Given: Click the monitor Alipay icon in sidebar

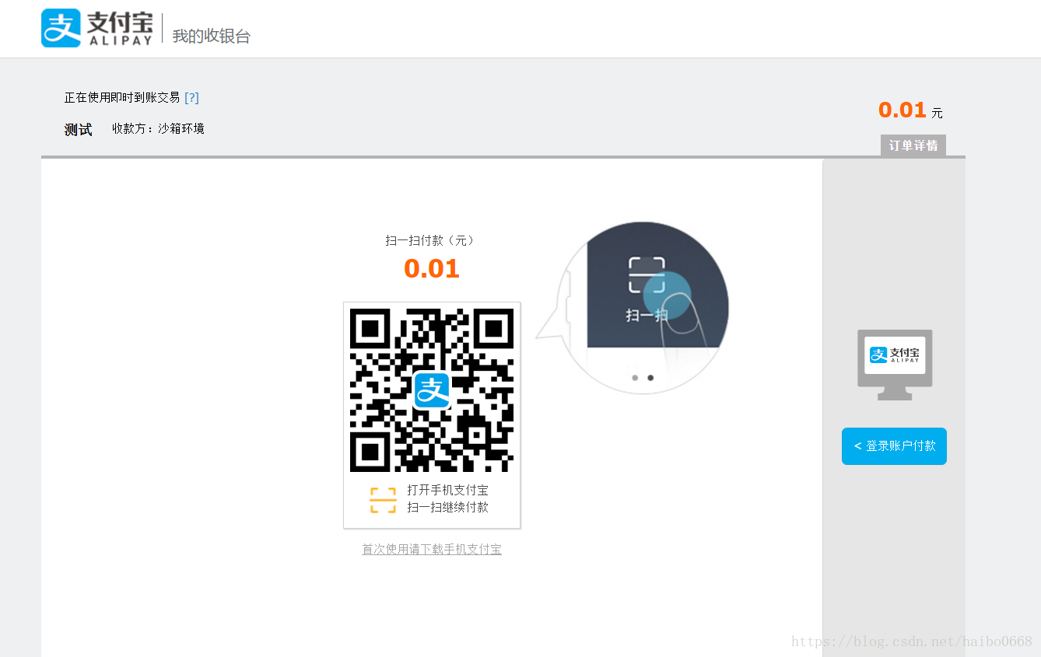Looking at the screenshot, I should (895, 365).
